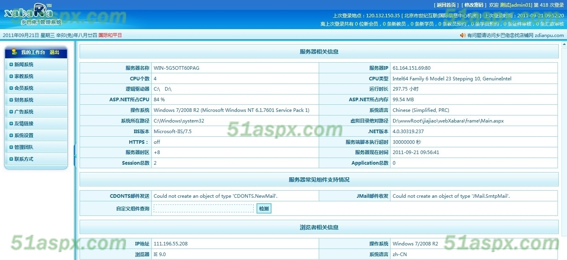Click the system path C:\Windows\system32
Image resolution: width=567 pixels, height=260 pixels.
[x=179, y=121]
